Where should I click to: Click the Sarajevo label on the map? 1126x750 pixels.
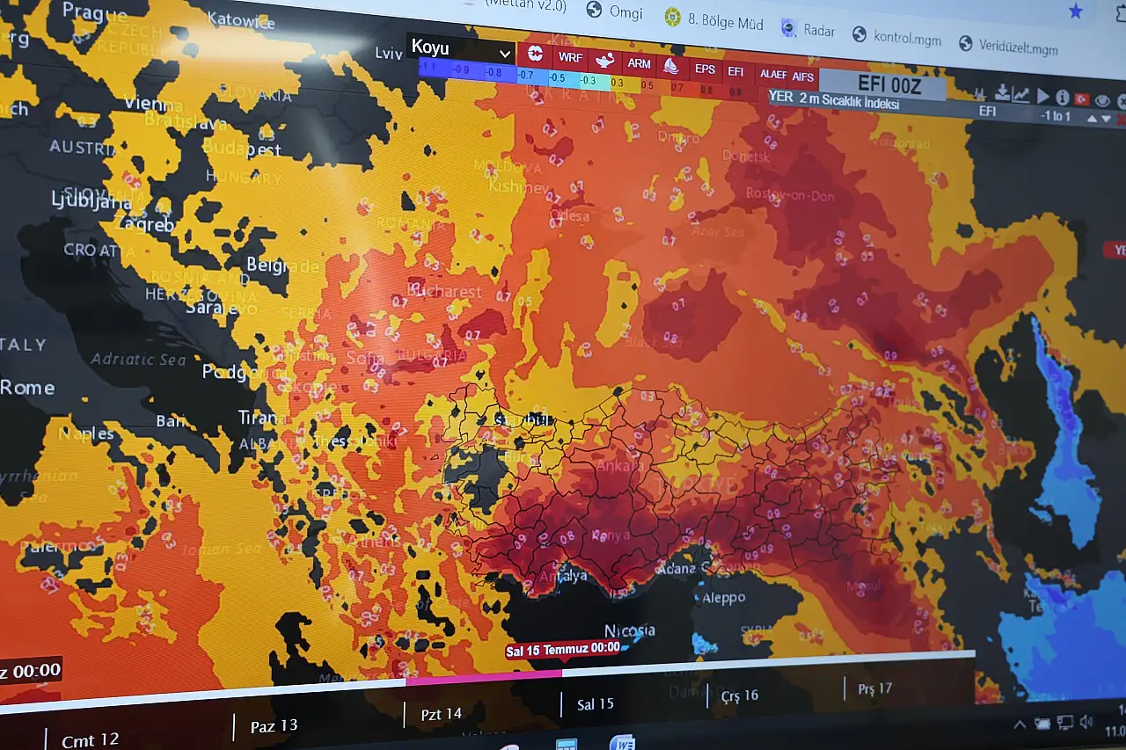coord(223,308)
